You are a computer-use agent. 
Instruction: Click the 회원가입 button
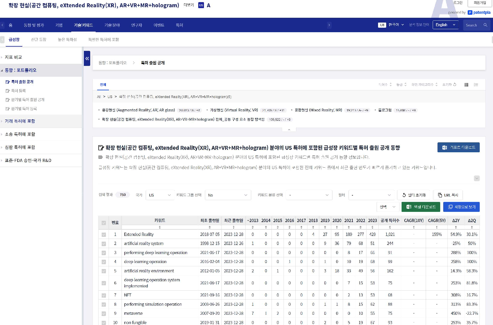[x=480, y=3]
